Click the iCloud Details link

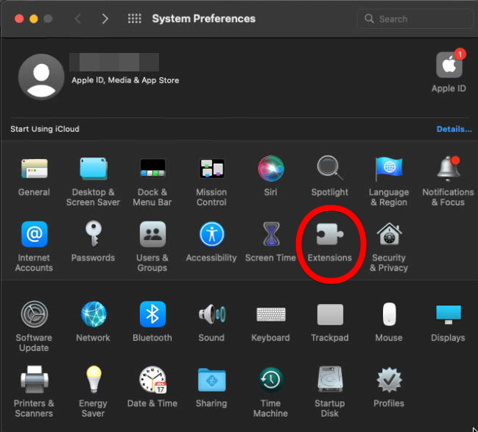pos(454,129)
